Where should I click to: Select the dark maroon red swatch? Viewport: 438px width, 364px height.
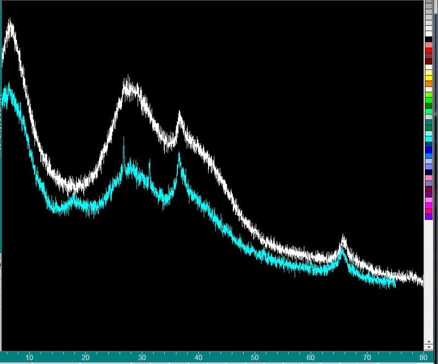(429, 61)
